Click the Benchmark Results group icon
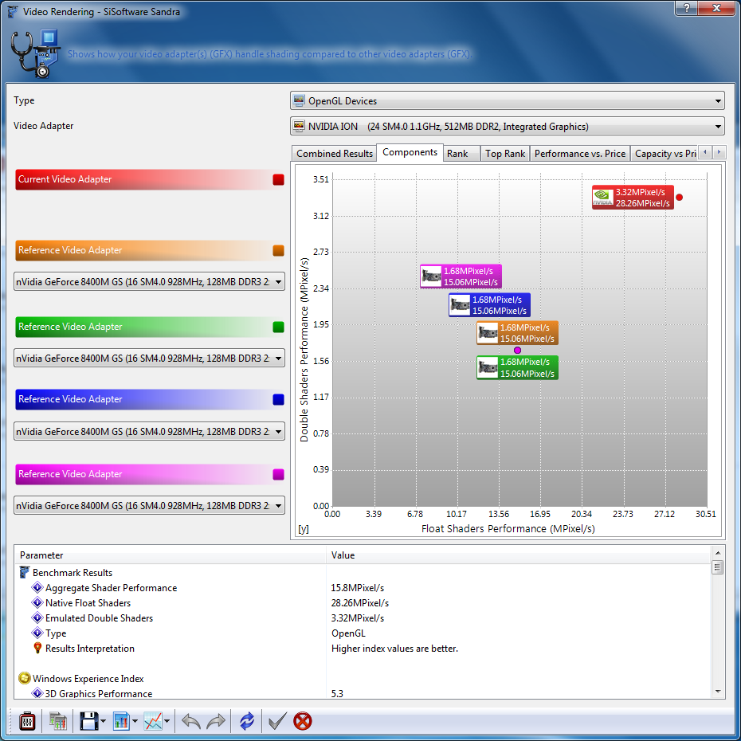 click(x=24, y=573)
